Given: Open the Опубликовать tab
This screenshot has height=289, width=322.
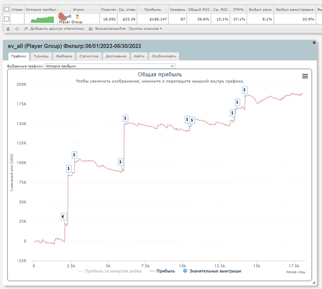Looking at the screenshot, I should 164,56.
